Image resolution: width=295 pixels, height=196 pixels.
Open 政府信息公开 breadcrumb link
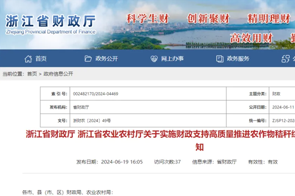point(58,74)
